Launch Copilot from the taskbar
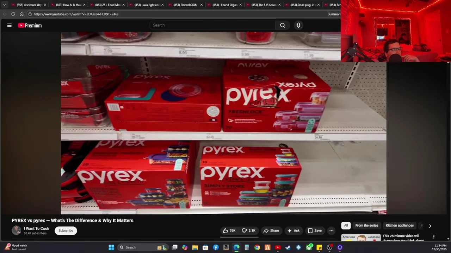Screen dimensions: 451x253 pyautogui.click(x=185, y=247)
